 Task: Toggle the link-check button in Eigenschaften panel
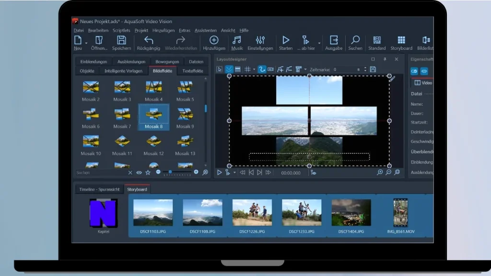pos(414,71)
